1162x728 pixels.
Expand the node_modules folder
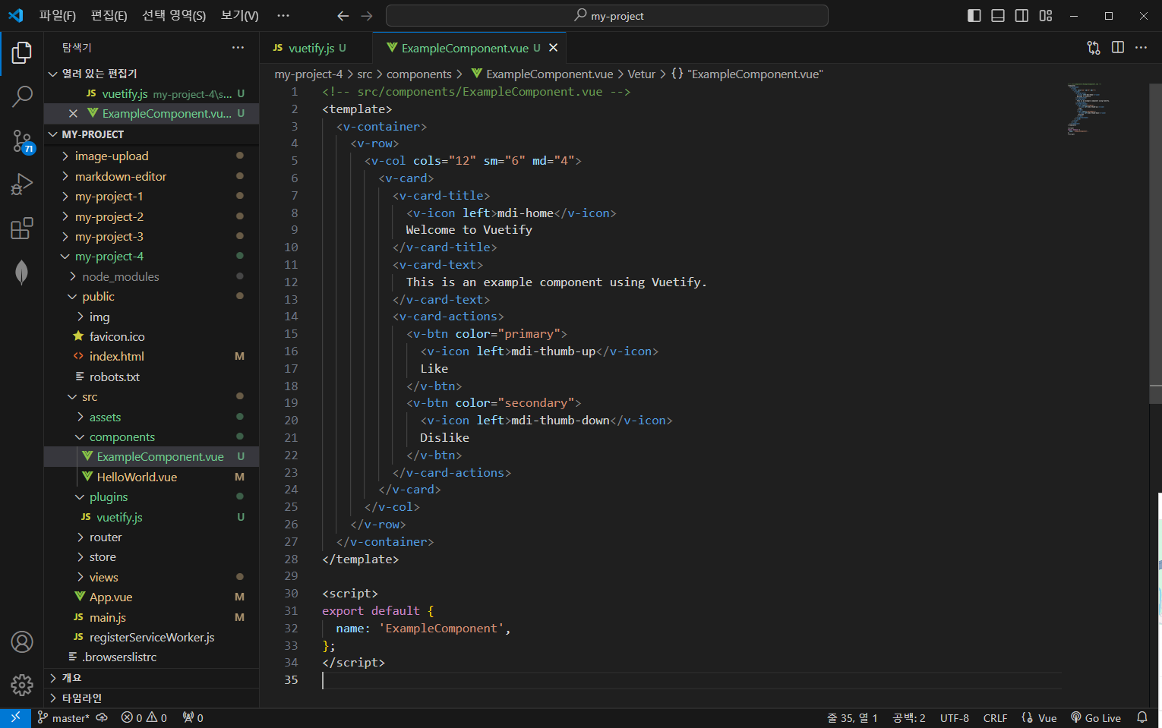[x=120, y=277]
